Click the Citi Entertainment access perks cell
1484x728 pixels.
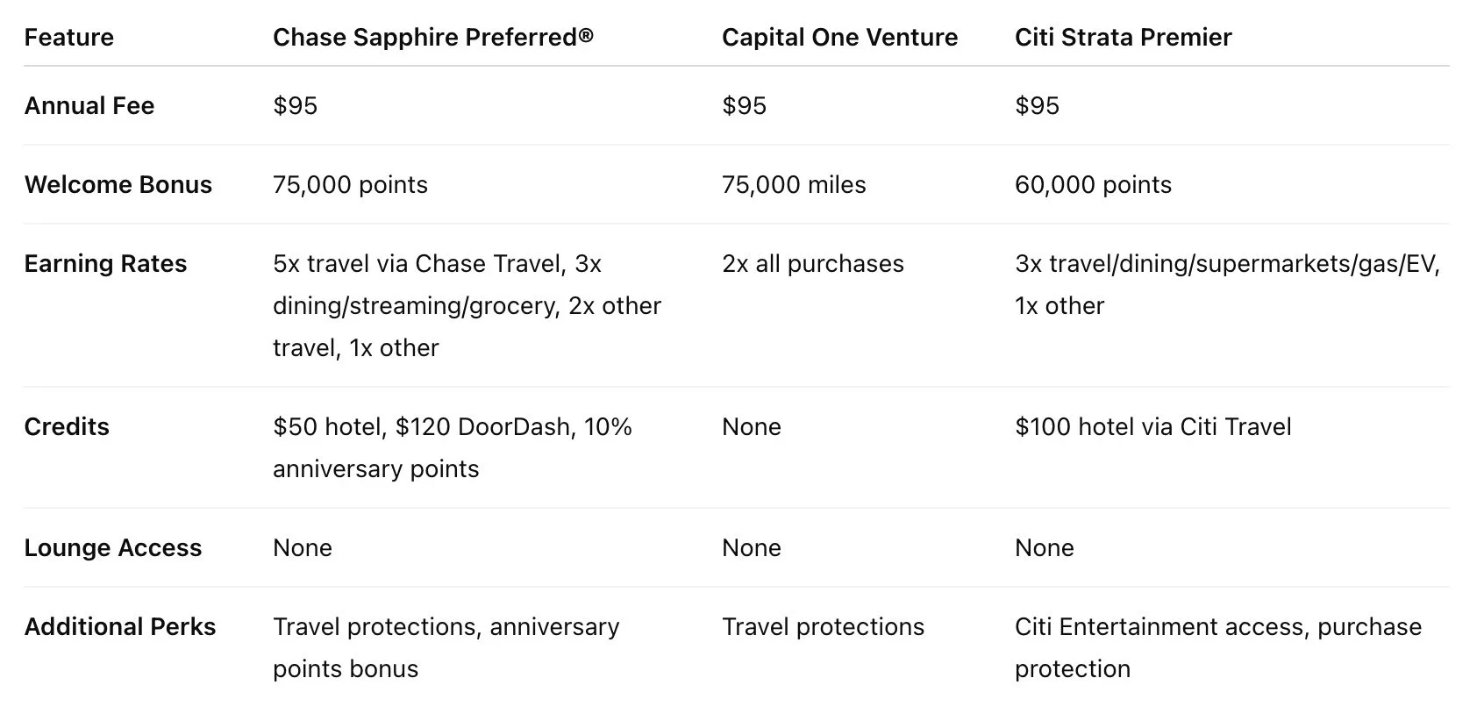1217,627
